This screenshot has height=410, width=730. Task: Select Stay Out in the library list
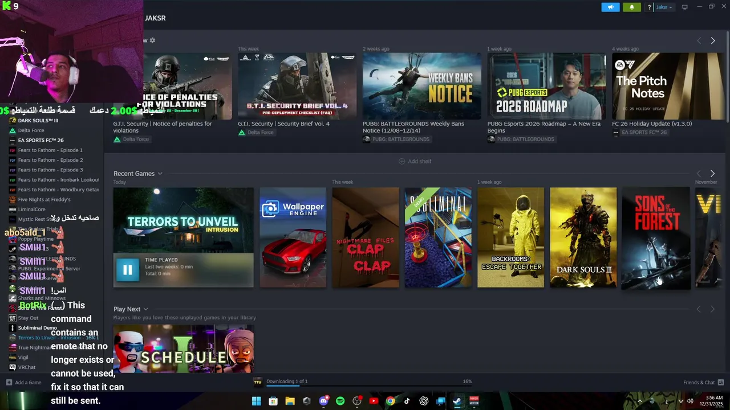pyautogui.click(x=28, y=318)
